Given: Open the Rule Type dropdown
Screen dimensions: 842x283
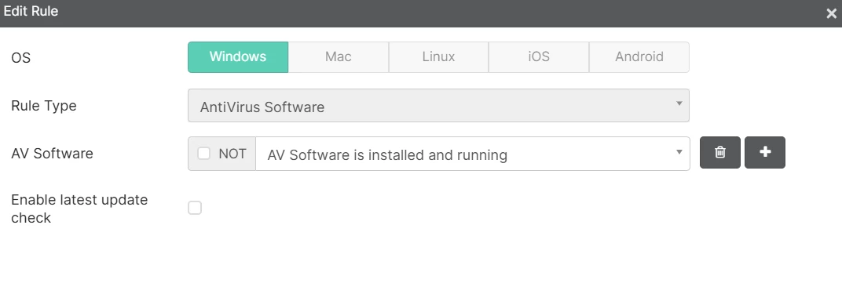Looking at the screenshot, I should (438, 106).
